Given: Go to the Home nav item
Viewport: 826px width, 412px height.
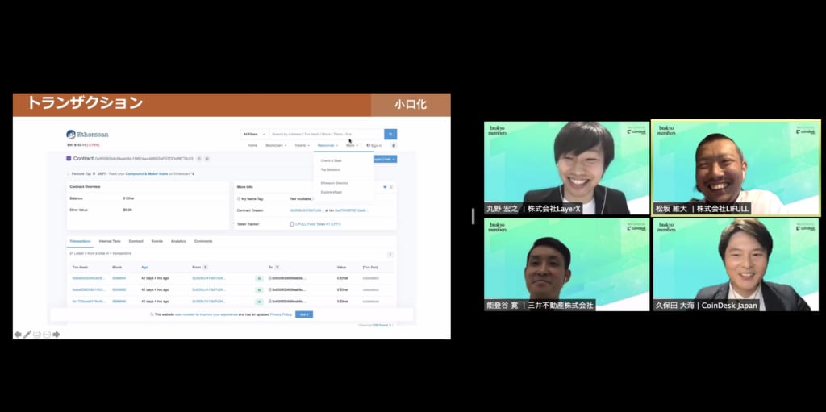Looking at the screenshot, I should click(x=252, y=145).
